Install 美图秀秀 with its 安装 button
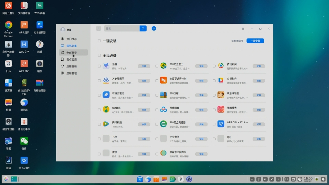 259,110
